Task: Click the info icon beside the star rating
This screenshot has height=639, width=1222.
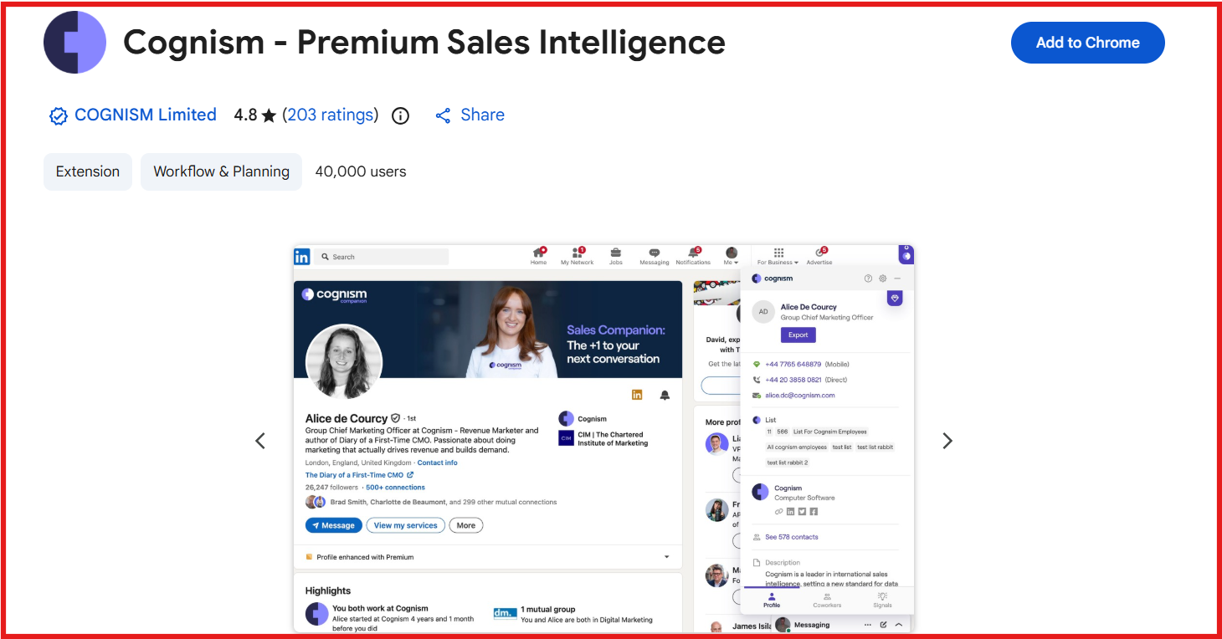Action: tap(400, 115)
